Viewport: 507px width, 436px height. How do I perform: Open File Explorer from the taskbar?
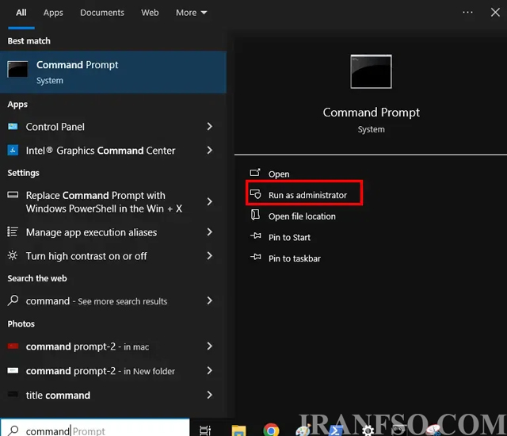[x=238, y=430]
